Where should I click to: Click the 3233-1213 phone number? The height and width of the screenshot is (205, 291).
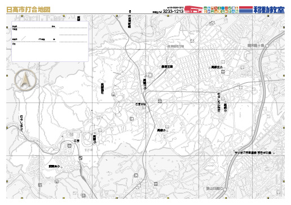pos(173,11)
